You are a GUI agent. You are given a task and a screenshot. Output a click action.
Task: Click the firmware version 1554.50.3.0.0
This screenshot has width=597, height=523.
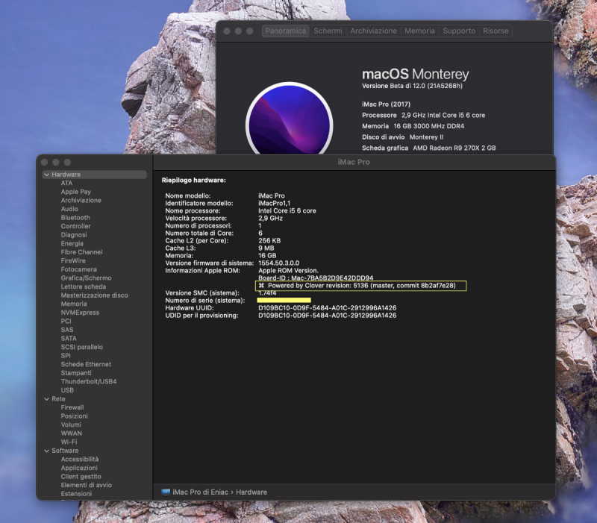click(278, 263)
